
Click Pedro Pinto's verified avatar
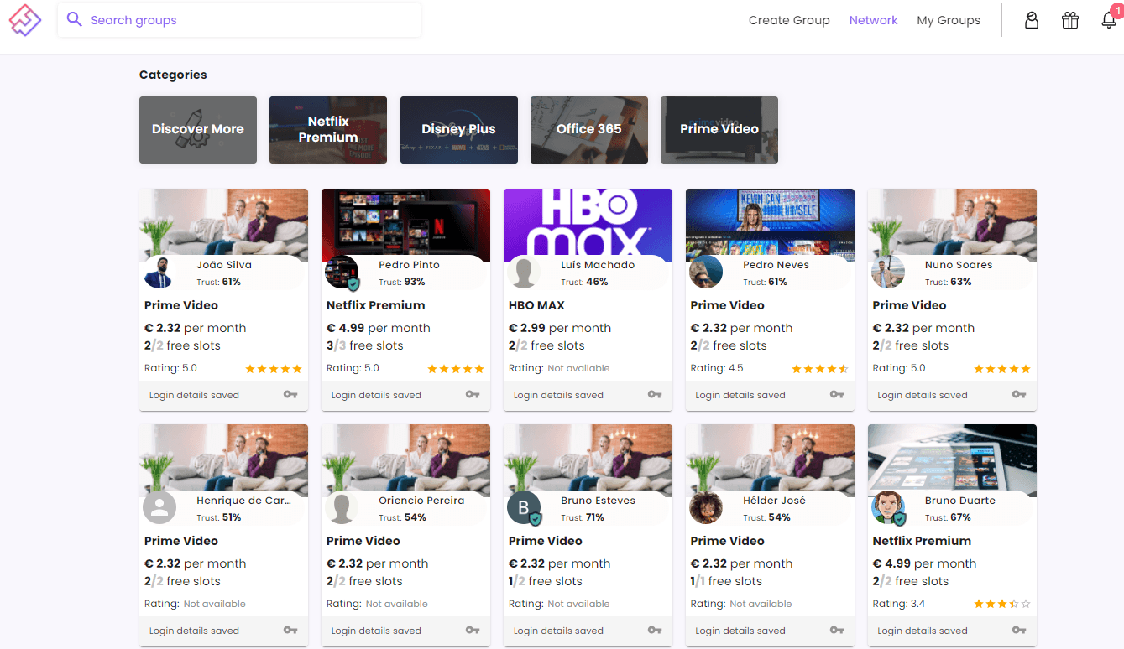(342, 273)
